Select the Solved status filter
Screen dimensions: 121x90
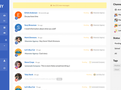(x=117, y=48)
